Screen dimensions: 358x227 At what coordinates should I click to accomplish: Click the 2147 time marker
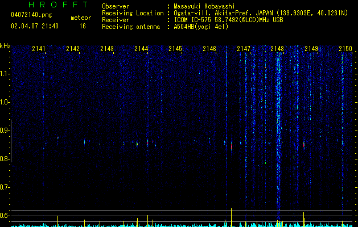244,48
